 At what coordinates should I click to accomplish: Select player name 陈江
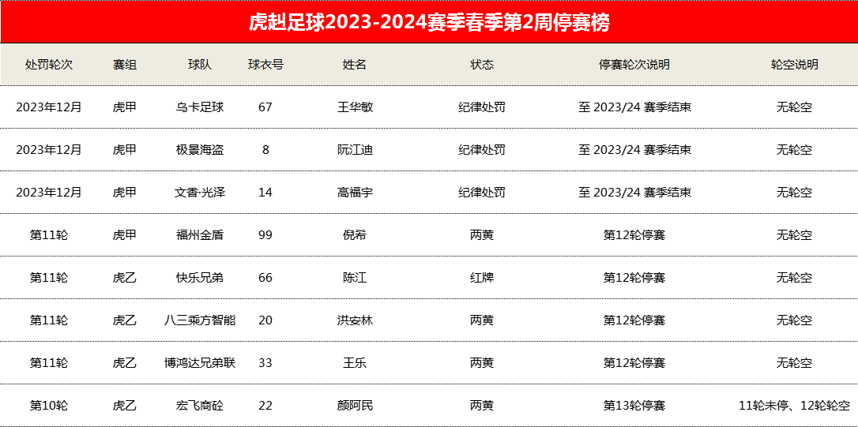[x=355, y=278]
